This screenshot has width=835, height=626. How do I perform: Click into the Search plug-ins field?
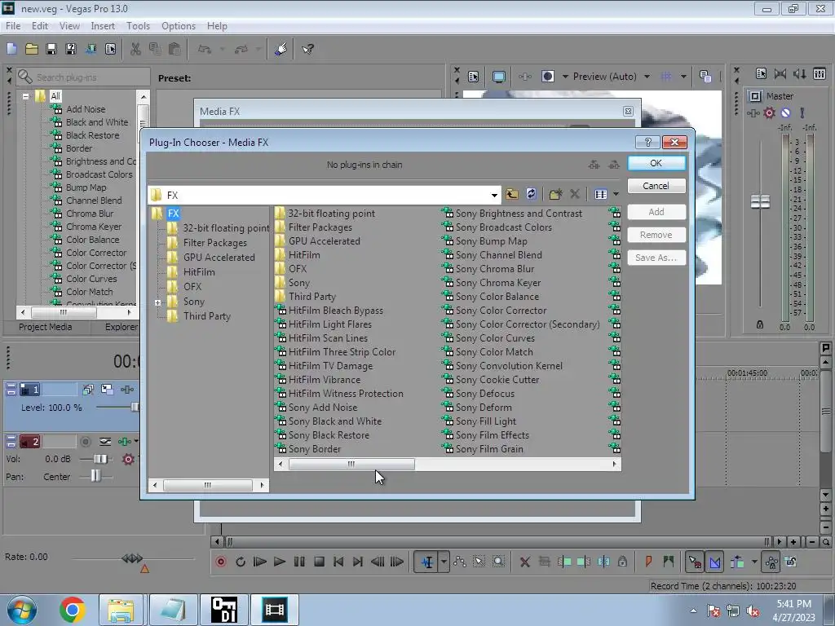click(83, 77)
